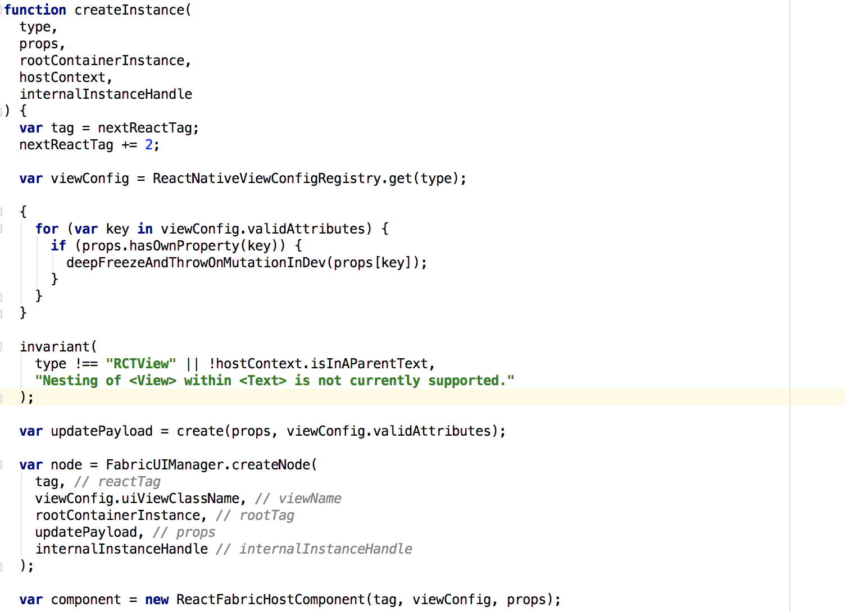Click 'internalInstanceHandle' in the function signature
845x612 pixels.
[106, 94]
